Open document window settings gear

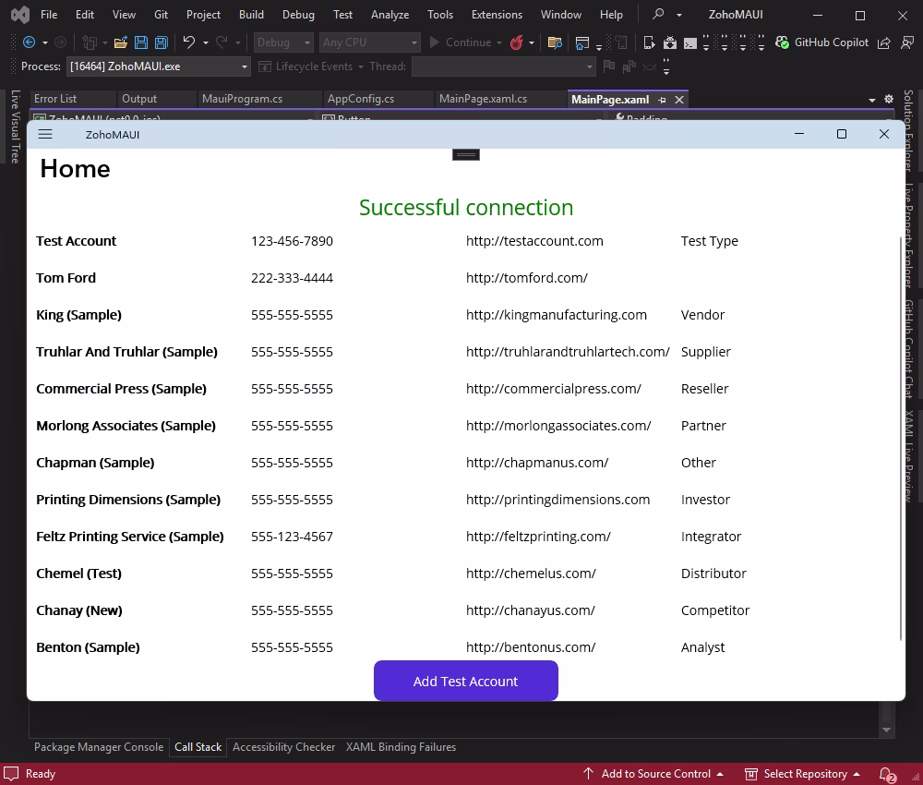tap(889, 99)
